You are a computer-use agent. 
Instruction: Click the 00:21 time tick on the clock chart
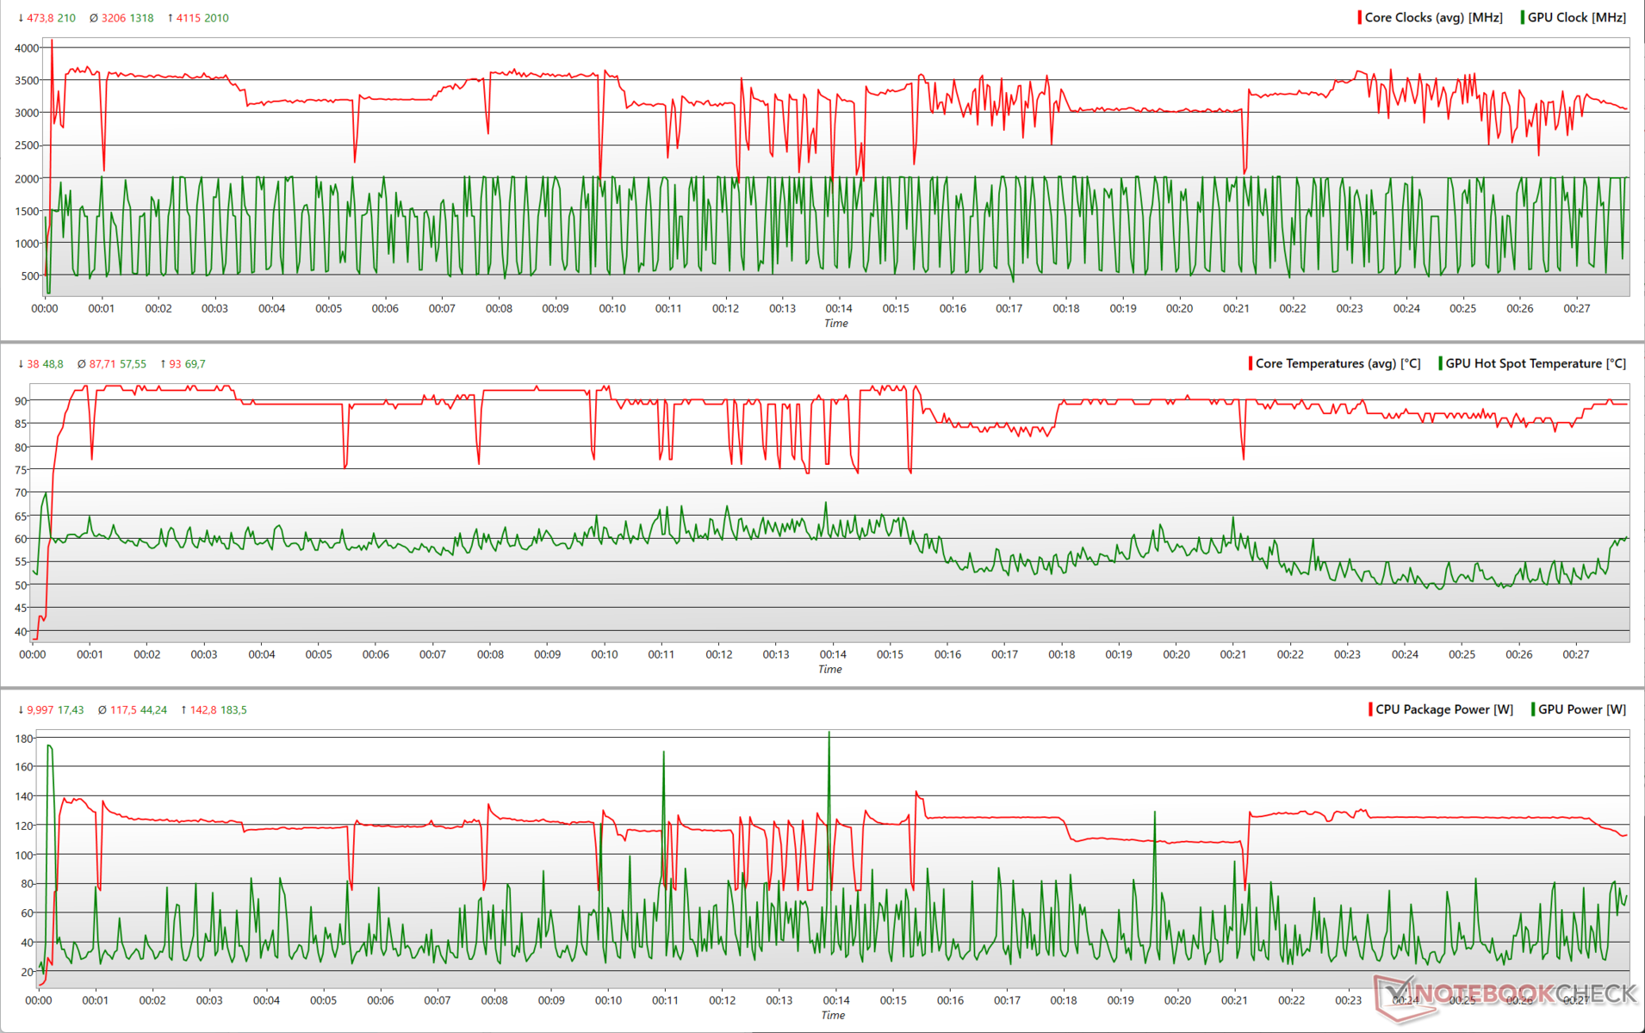[x=1236, y=308]
